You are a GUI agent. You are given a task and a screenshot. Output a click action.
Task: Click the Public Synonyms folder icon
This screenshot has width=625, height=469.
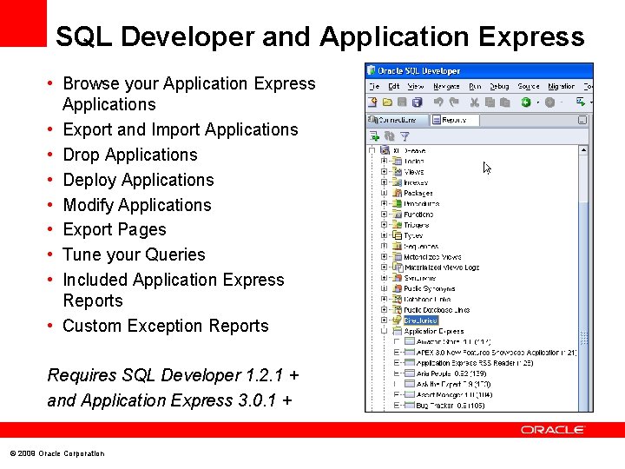click(x=398, y=288)
